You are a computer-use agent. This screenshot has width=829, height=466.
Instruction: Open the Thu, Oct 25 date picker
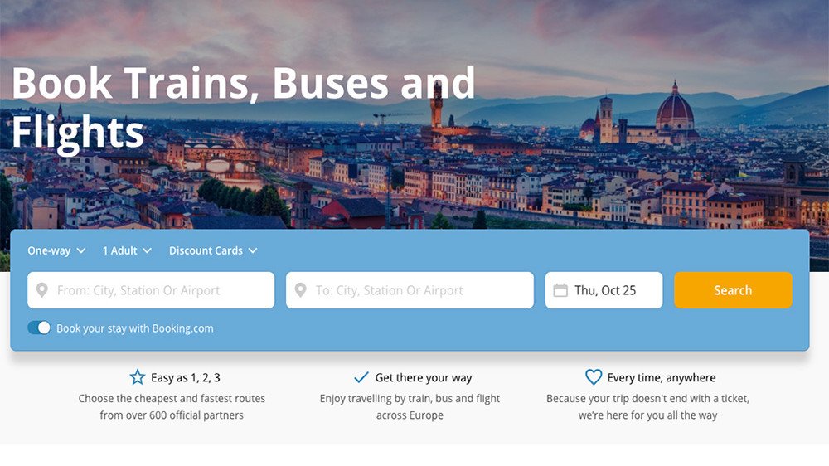tap(604, 290)
